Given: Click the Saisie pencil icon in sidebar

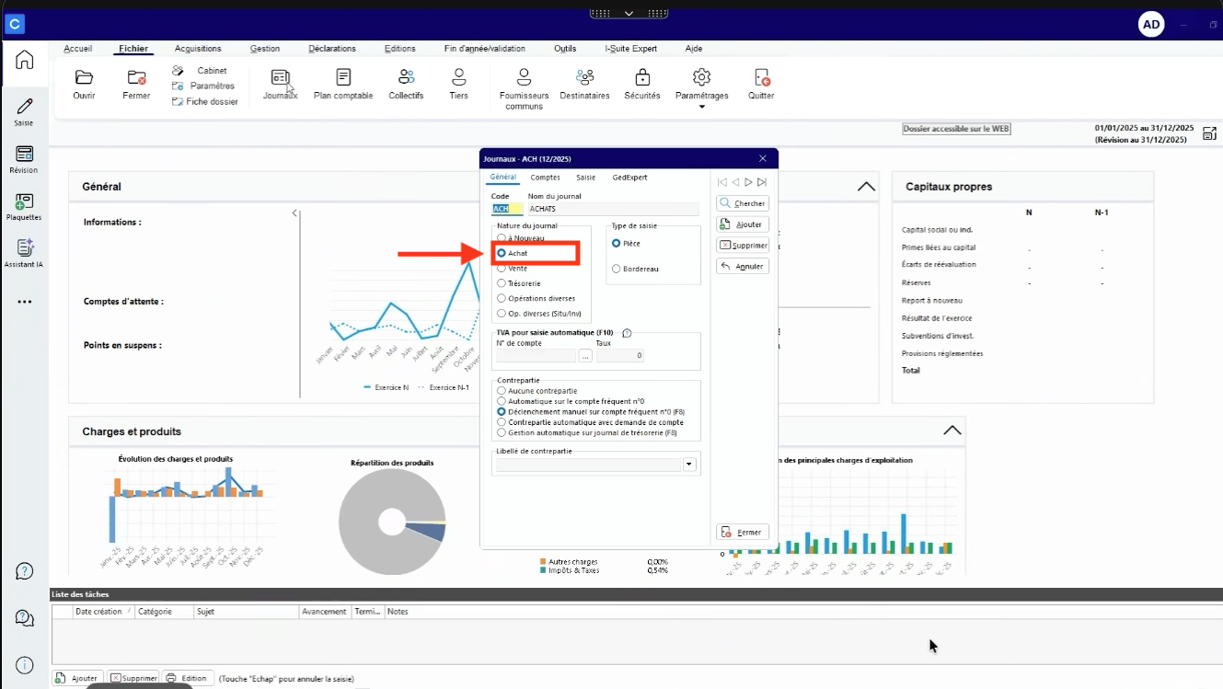Looking at the screenshot, I should [x=24, y=112].
